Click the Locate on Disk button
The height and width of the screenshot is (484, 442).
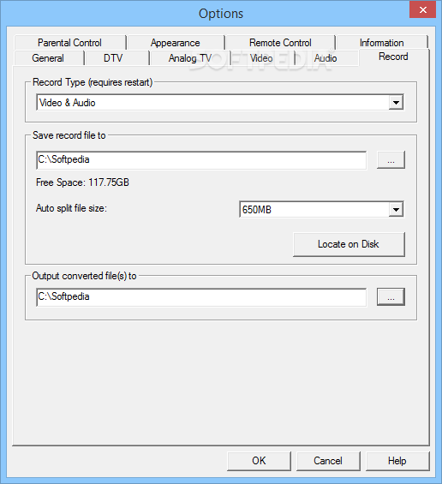[x=349, y=244]
